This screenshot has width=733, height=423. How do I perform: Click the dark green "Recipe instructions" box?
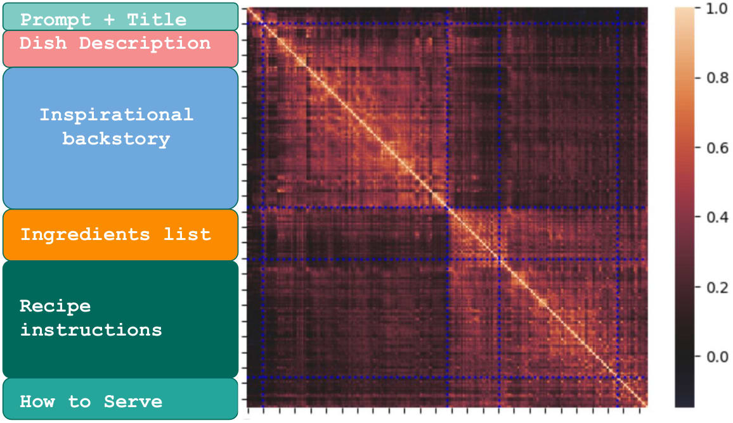click(x=120, y=319)
